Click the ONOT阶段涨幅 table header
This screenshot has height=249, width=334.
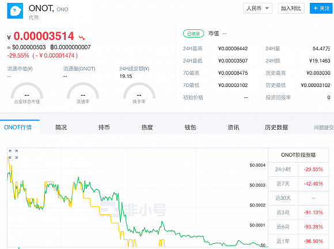298,155
